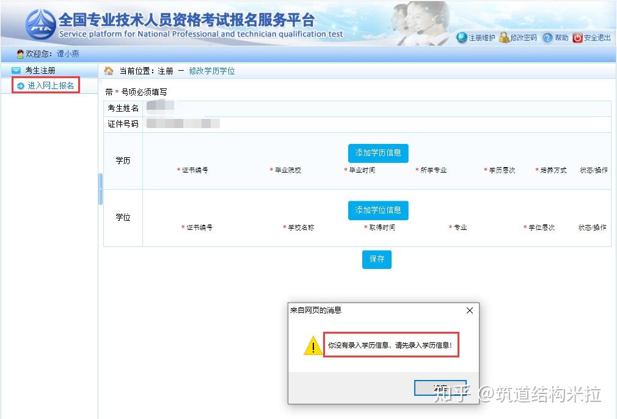Image resolution: width=617 pixels, height=419 pixels.
Task: Click the platform title 全国专业技术人员资格考试报名服务平台
Action: [x=186, y=20]
